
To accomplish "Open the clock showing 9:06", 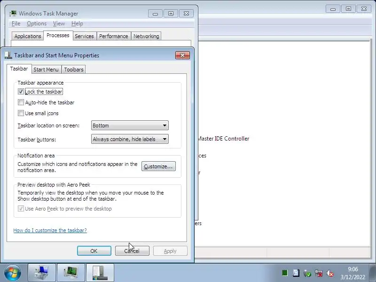I will pos(353,273).
